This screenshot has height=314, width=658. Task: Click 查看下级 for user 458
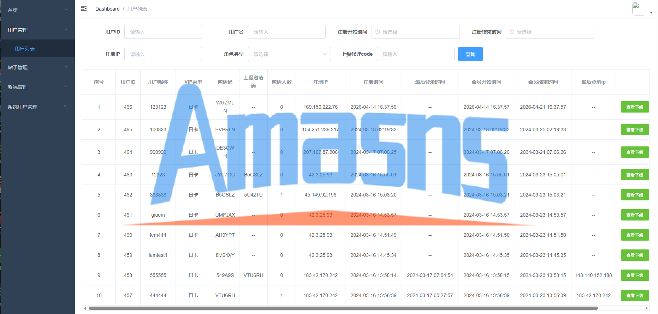point(635,275)
